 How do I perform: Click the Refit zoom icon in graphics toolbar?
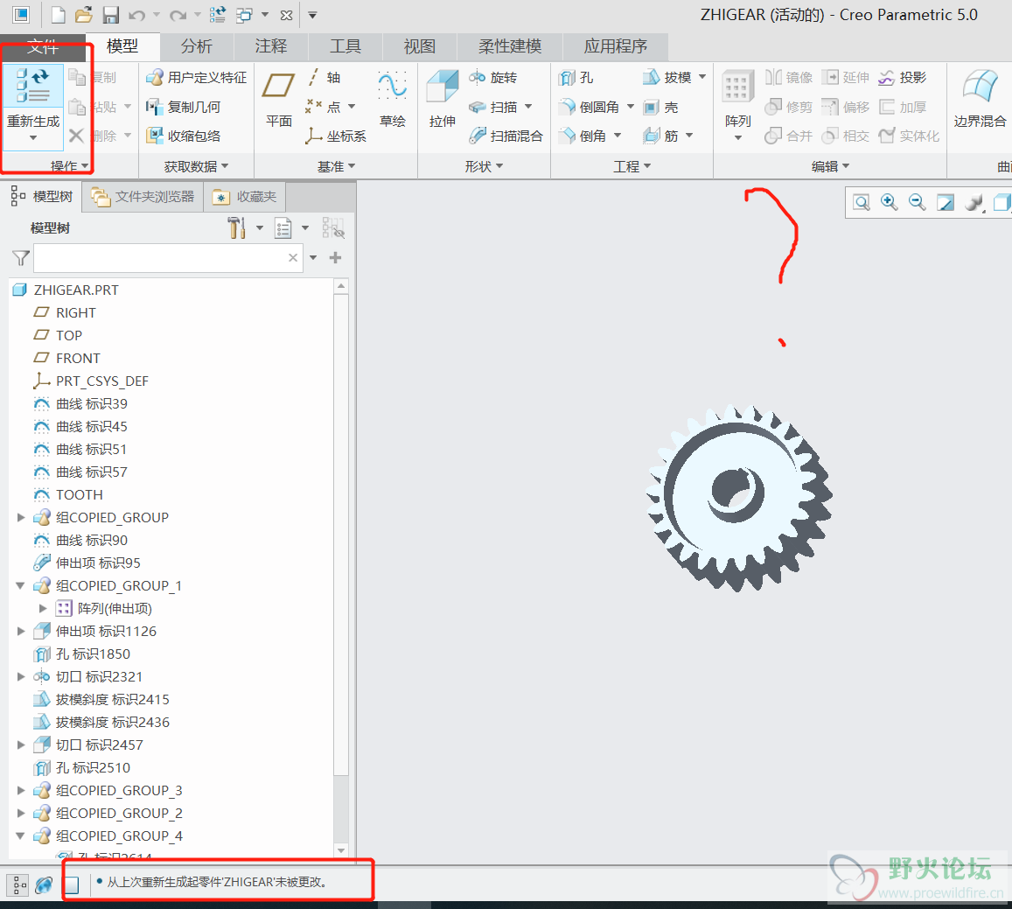click(862, 203)
